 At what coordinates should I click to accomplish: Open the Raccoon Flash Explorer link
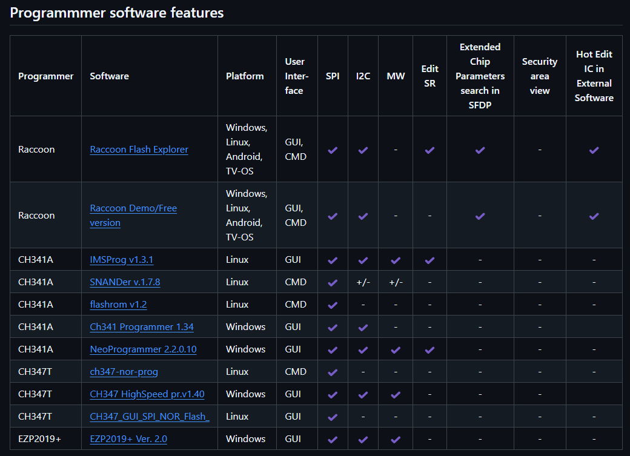[x=139, y=150]
